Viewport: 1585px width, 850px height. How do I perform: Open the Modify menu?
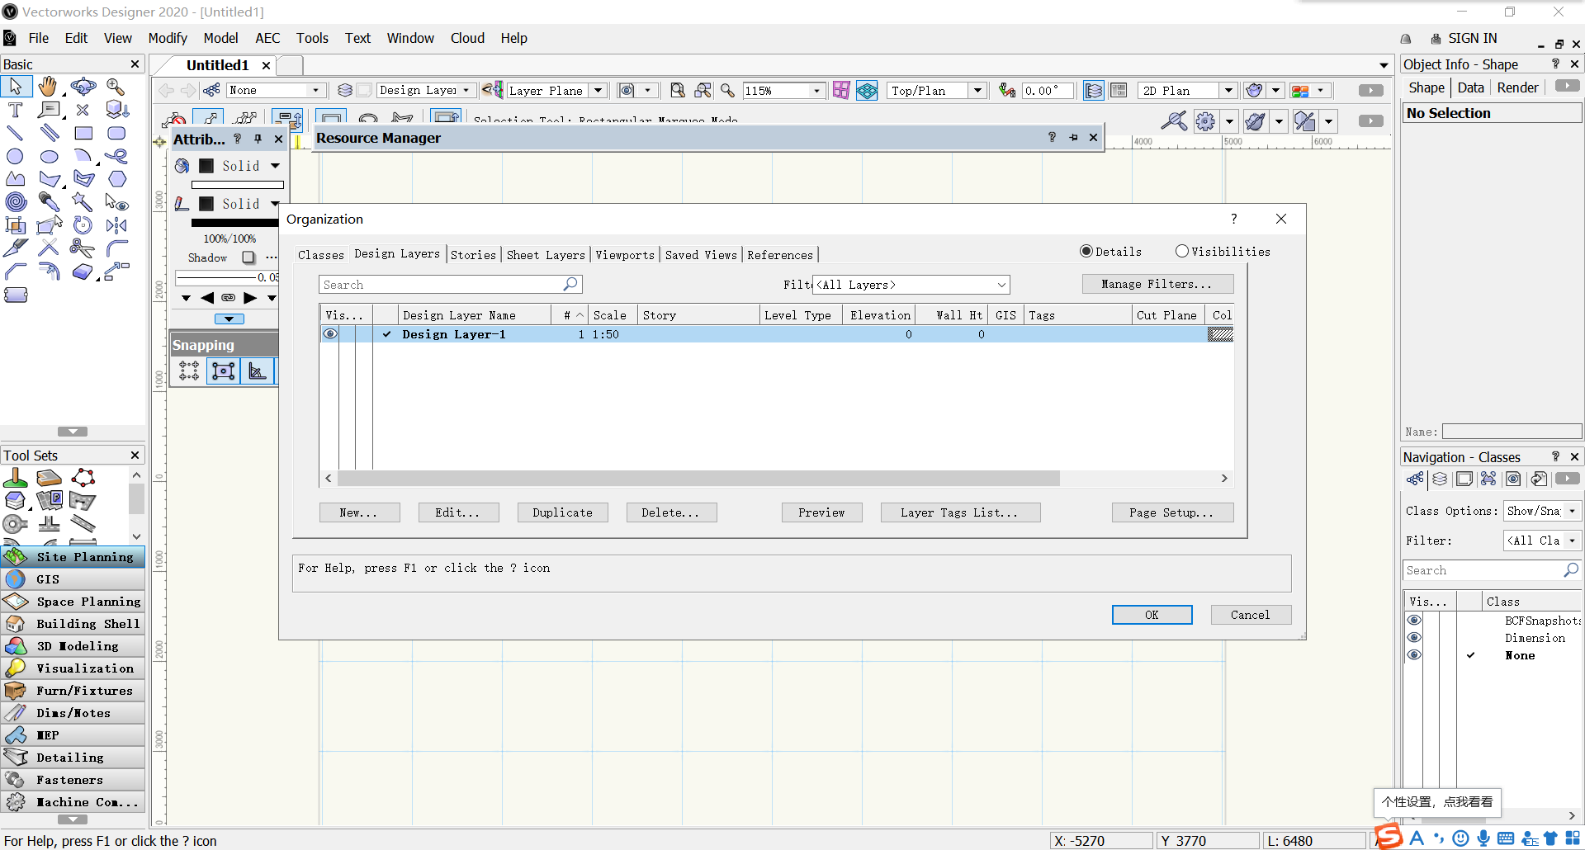168,38
